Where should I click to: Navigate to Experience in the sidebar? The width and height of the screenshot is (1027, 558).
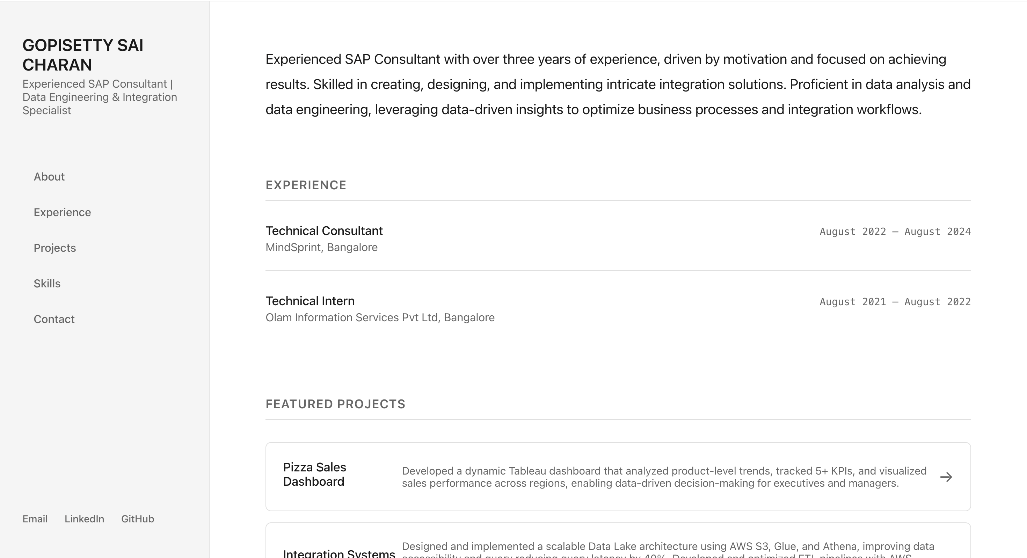point(62,212)
